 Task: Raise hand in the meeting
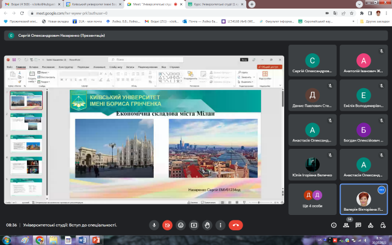(x=208, y=225)
